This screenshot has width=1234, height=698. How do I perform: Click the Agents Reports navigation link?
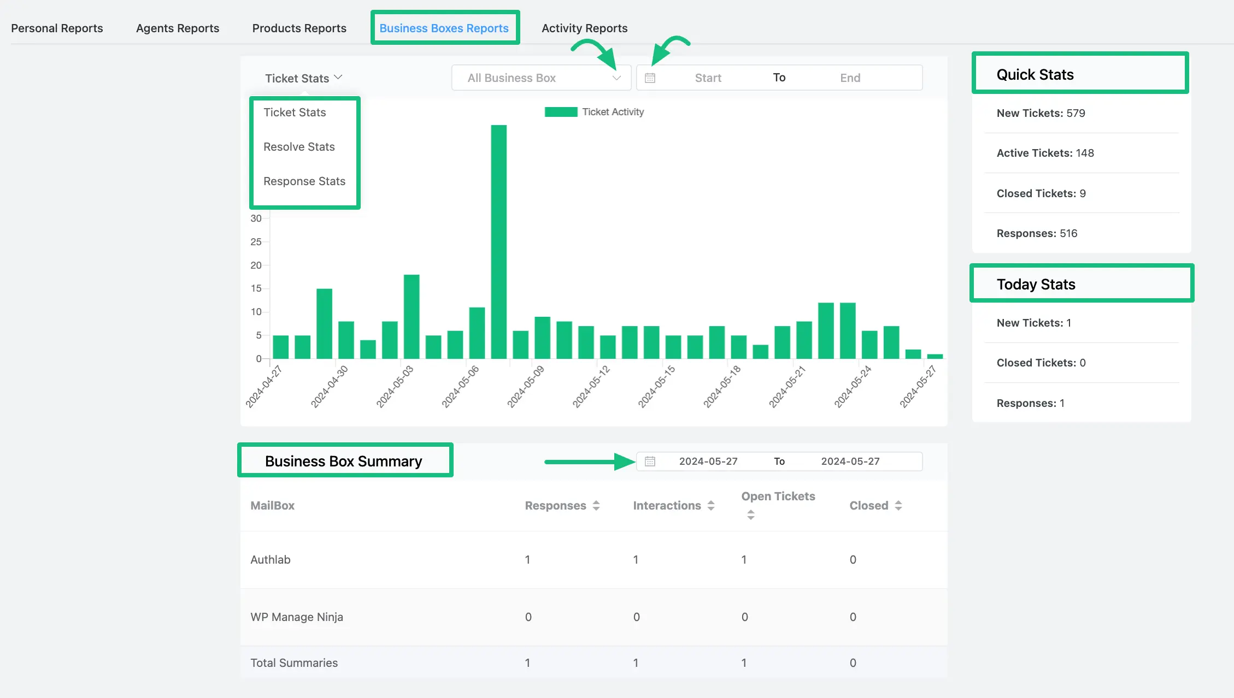tap(177, 27)
